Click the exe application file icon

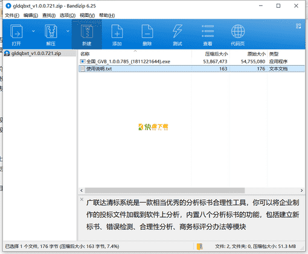pyautogui.click(x=83, y=62)
